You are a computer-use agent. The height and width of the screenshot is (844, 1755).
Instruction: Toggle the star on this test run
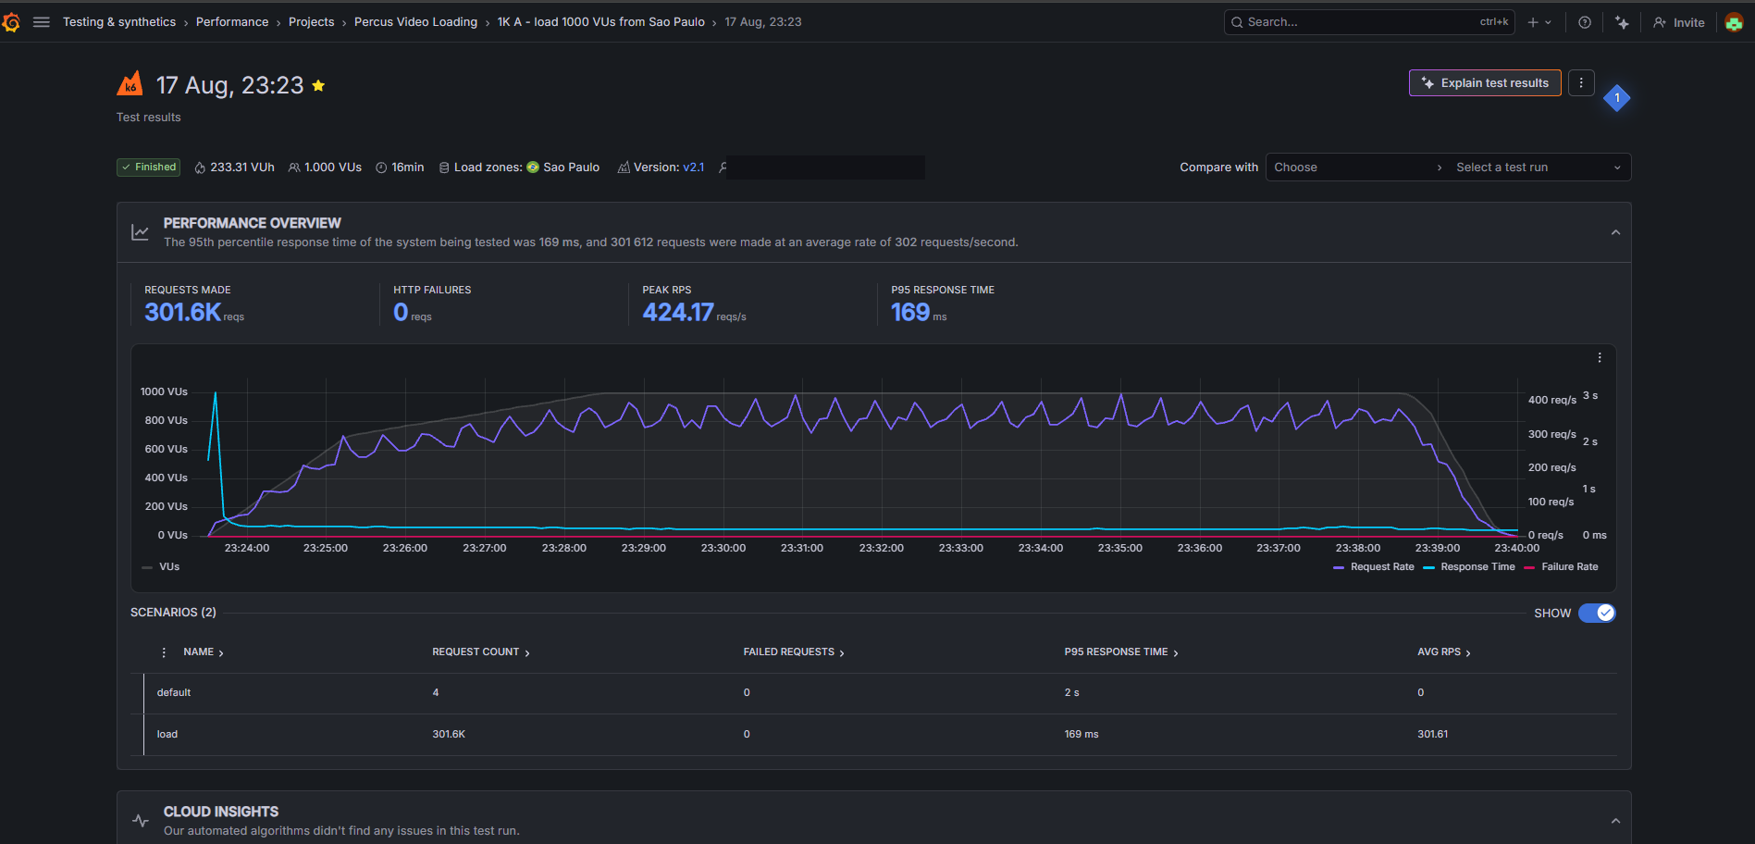pyautogui.click(x=318, y=85)
